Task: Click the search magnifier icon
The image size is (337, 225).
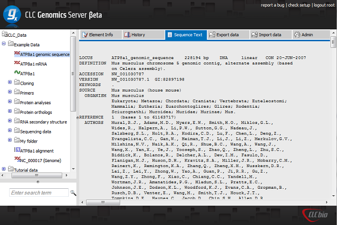Action: pyautogui.click(x=73, y=193)
